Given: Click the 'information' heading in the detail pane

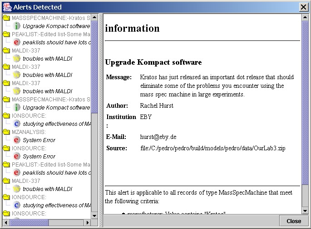Looking at the screenshot, I should pyautogui.click(x=132, y=28).
